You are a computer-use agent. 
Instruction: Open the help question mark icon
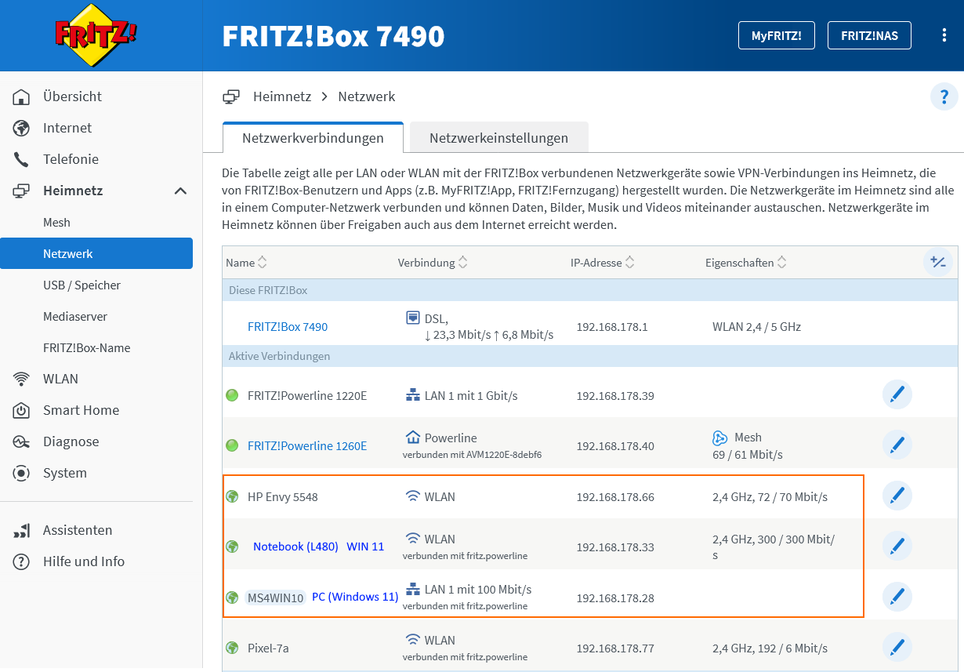[x=944, y=97]
